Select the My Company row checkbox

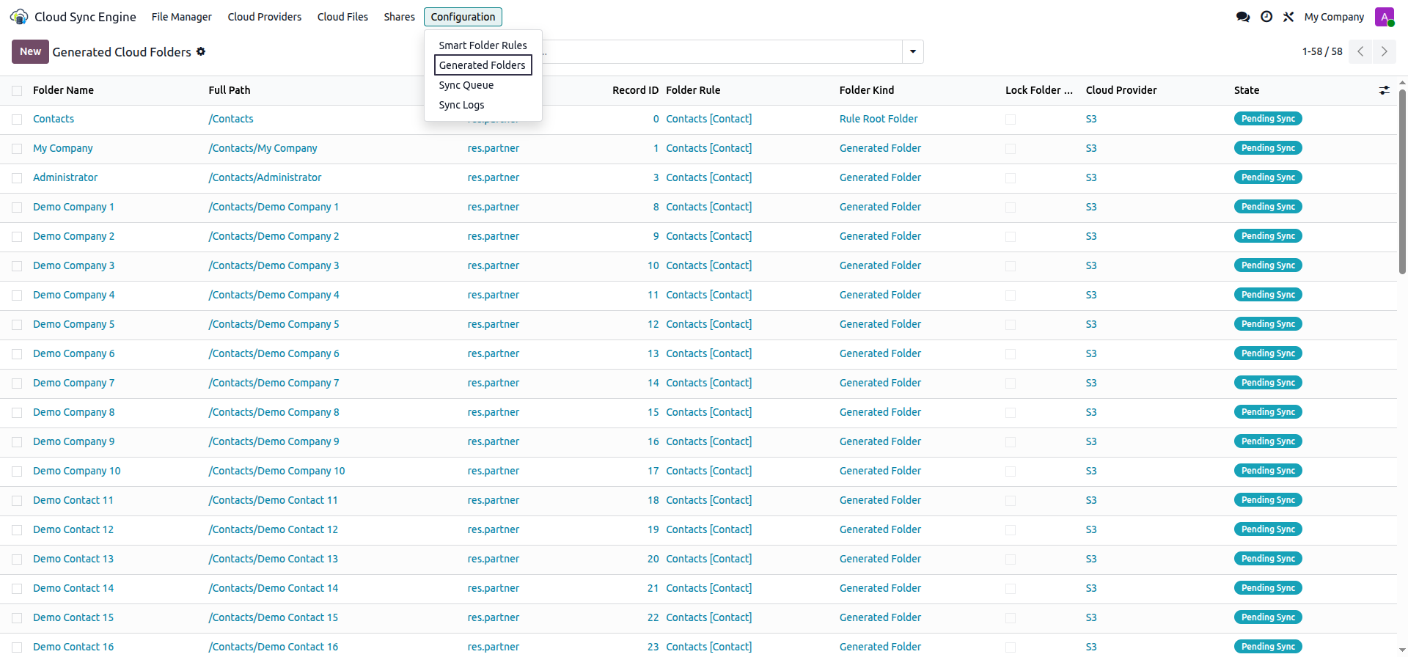tap(17, 149)
